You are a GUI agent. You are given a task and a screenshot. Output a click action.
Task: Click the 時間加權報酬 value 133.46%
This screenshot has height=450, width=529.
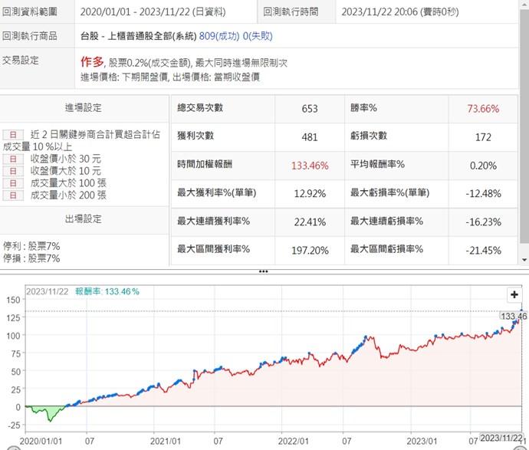310,165
